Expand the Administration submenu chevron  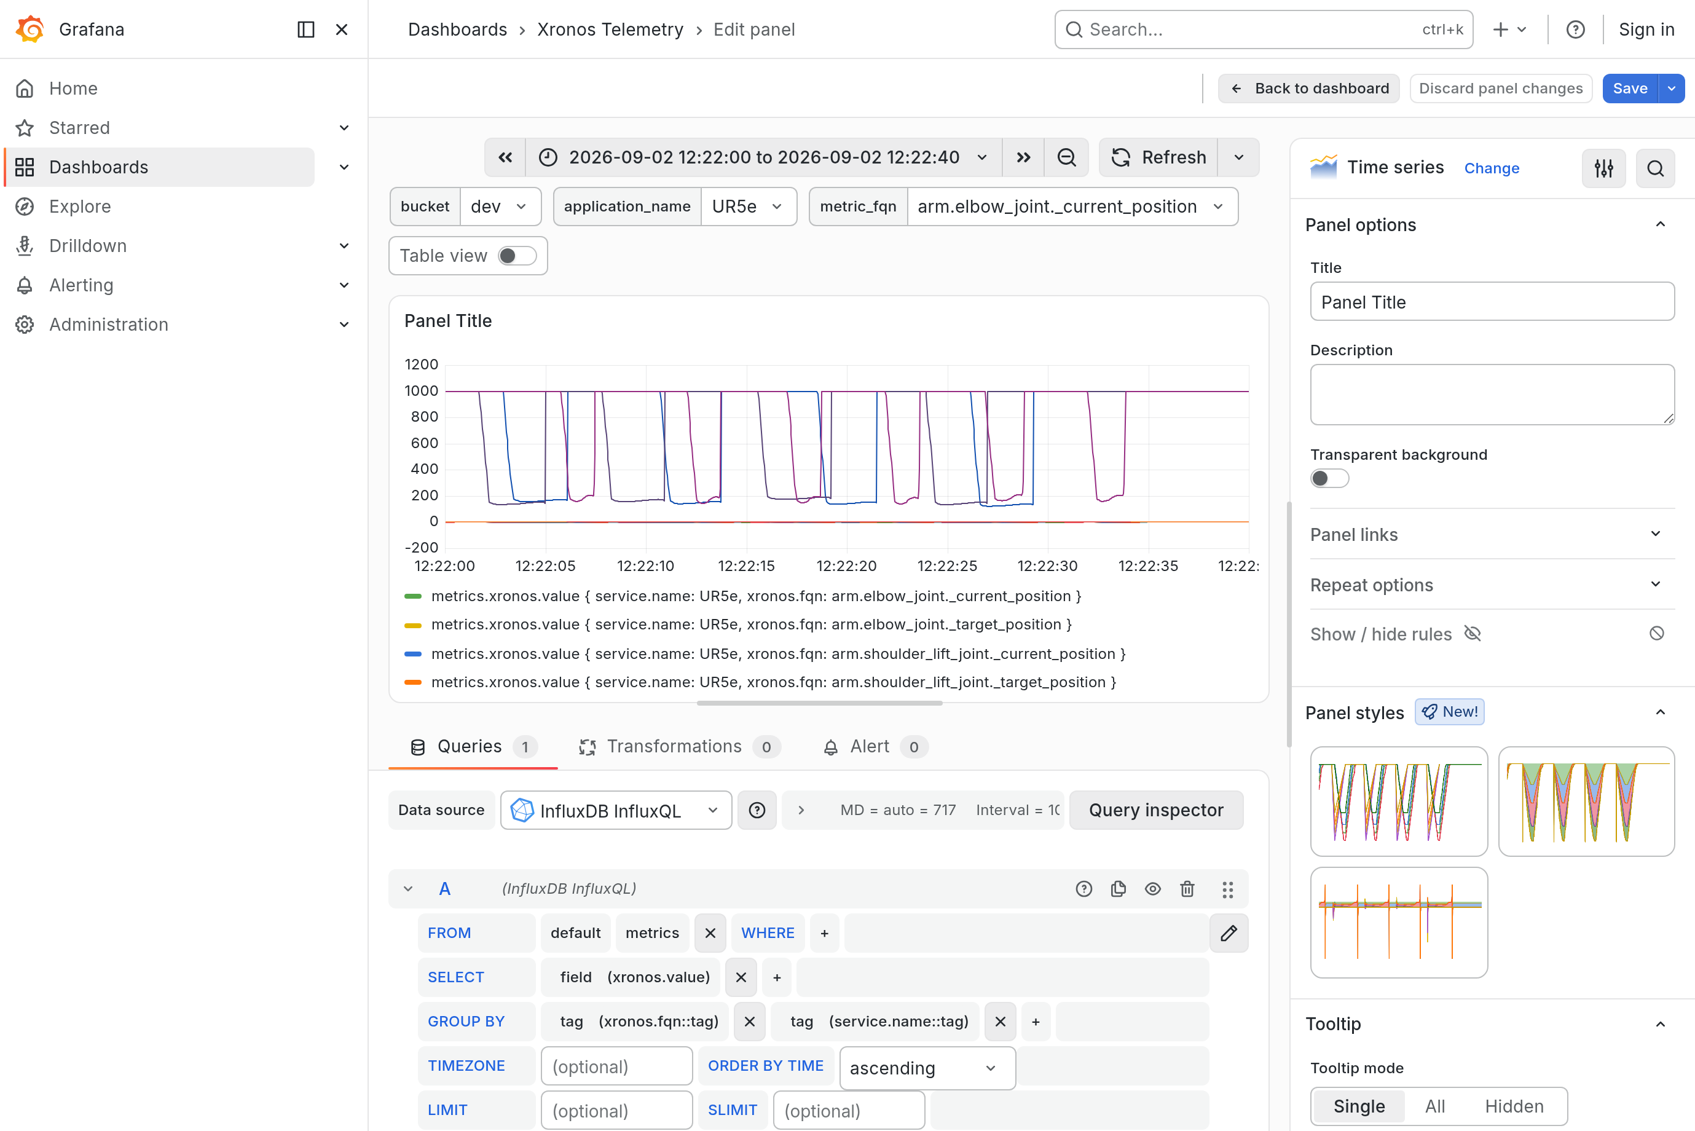[x=344, y=325]
